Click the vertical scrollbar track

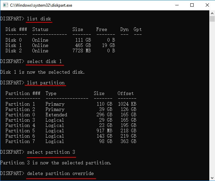tap(212, 100)
